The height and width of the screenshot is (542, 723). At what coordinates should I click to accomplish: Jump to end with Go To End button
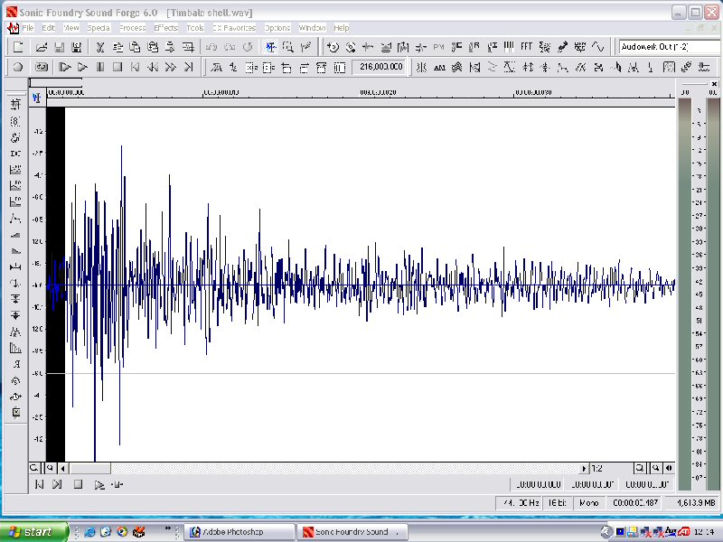188,67
